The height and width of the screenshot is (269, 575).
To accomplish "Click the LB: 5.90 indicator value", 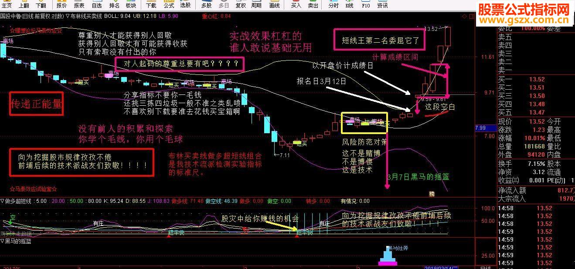I will pyautogui.click(x=168, y=16).
